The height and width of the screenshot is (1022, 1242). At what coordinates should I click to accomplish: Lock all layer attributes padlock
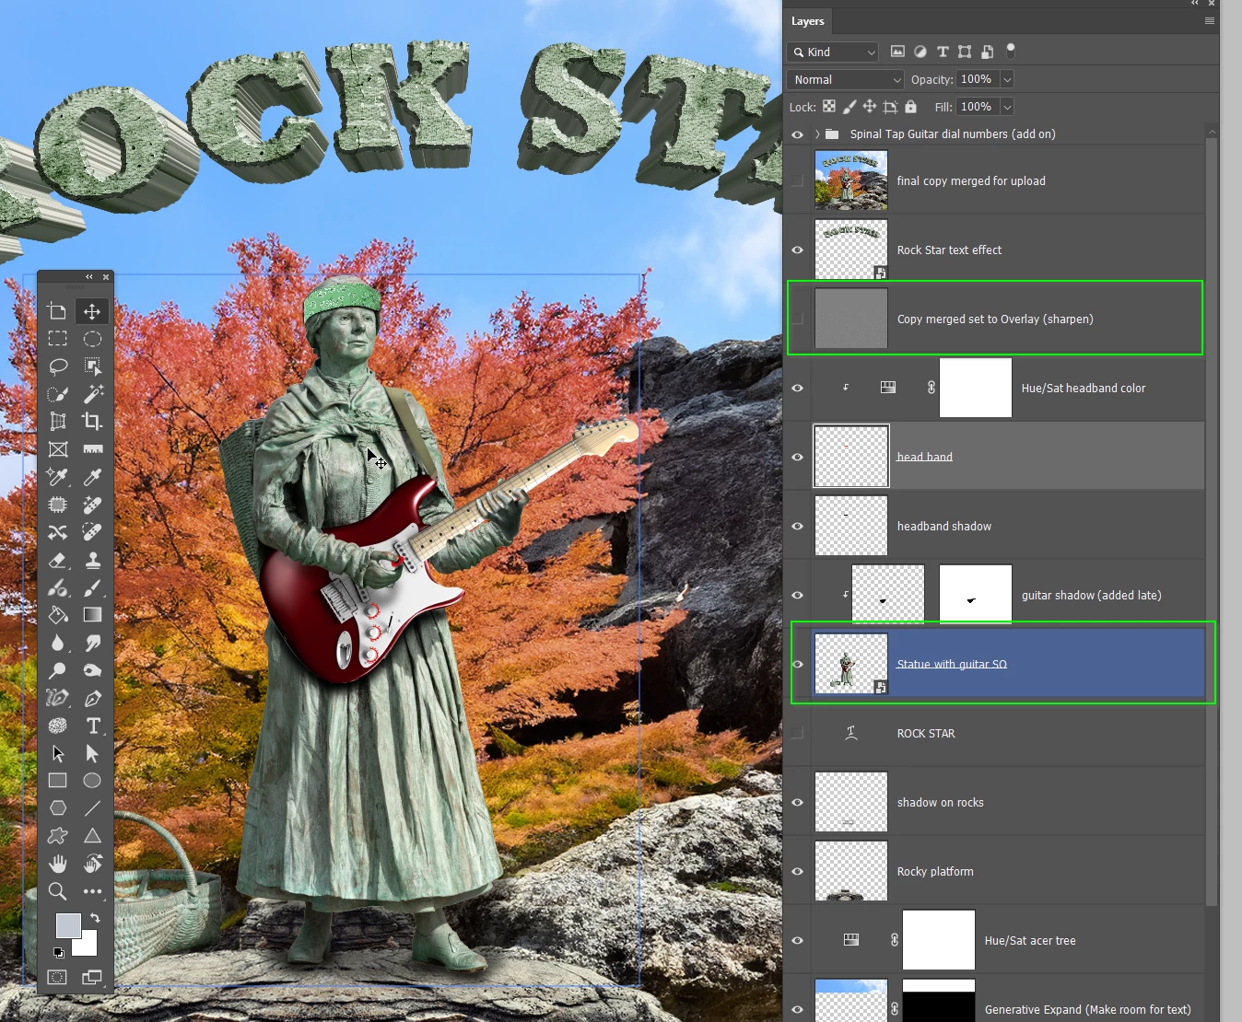pyautogui.click(x=910, y=107)
